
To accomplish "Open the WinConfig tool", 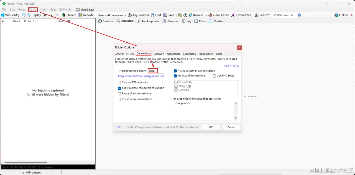I will [x=10, y=15].
